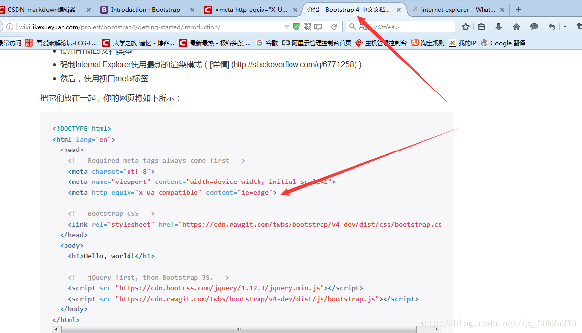Click the bootstrap.js script line
Viewport: 582px width, 333px height.
243,299
